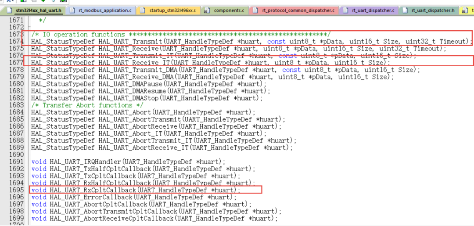Click the HAL_UART_TxHalfCpltCallback declaration

tap(143, 169)
